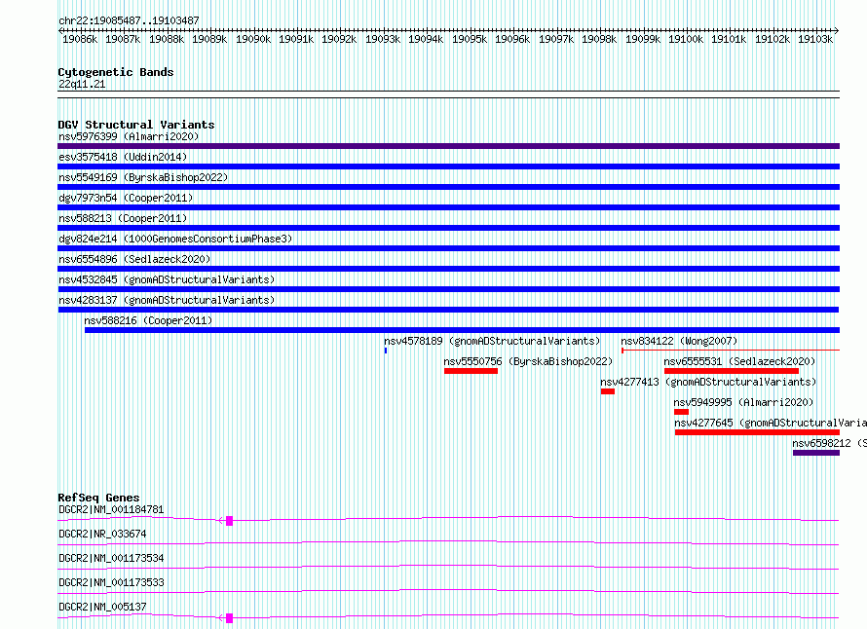Click nsv588213 (Cooper2011) label
867x629 pixels.
click(x=123, y=218)
